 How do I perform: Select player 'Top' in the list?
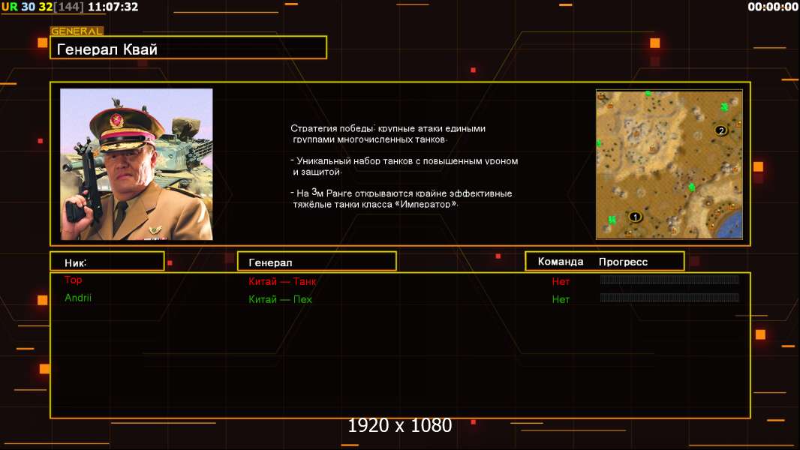click(x=74, y=280)
